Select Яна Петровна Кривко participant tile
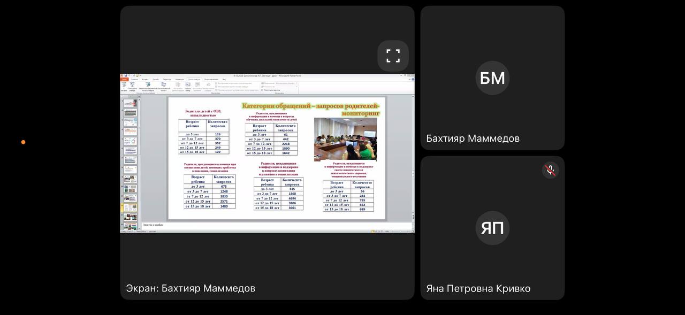This screenshot has width=685, height=315. [492, 228]
